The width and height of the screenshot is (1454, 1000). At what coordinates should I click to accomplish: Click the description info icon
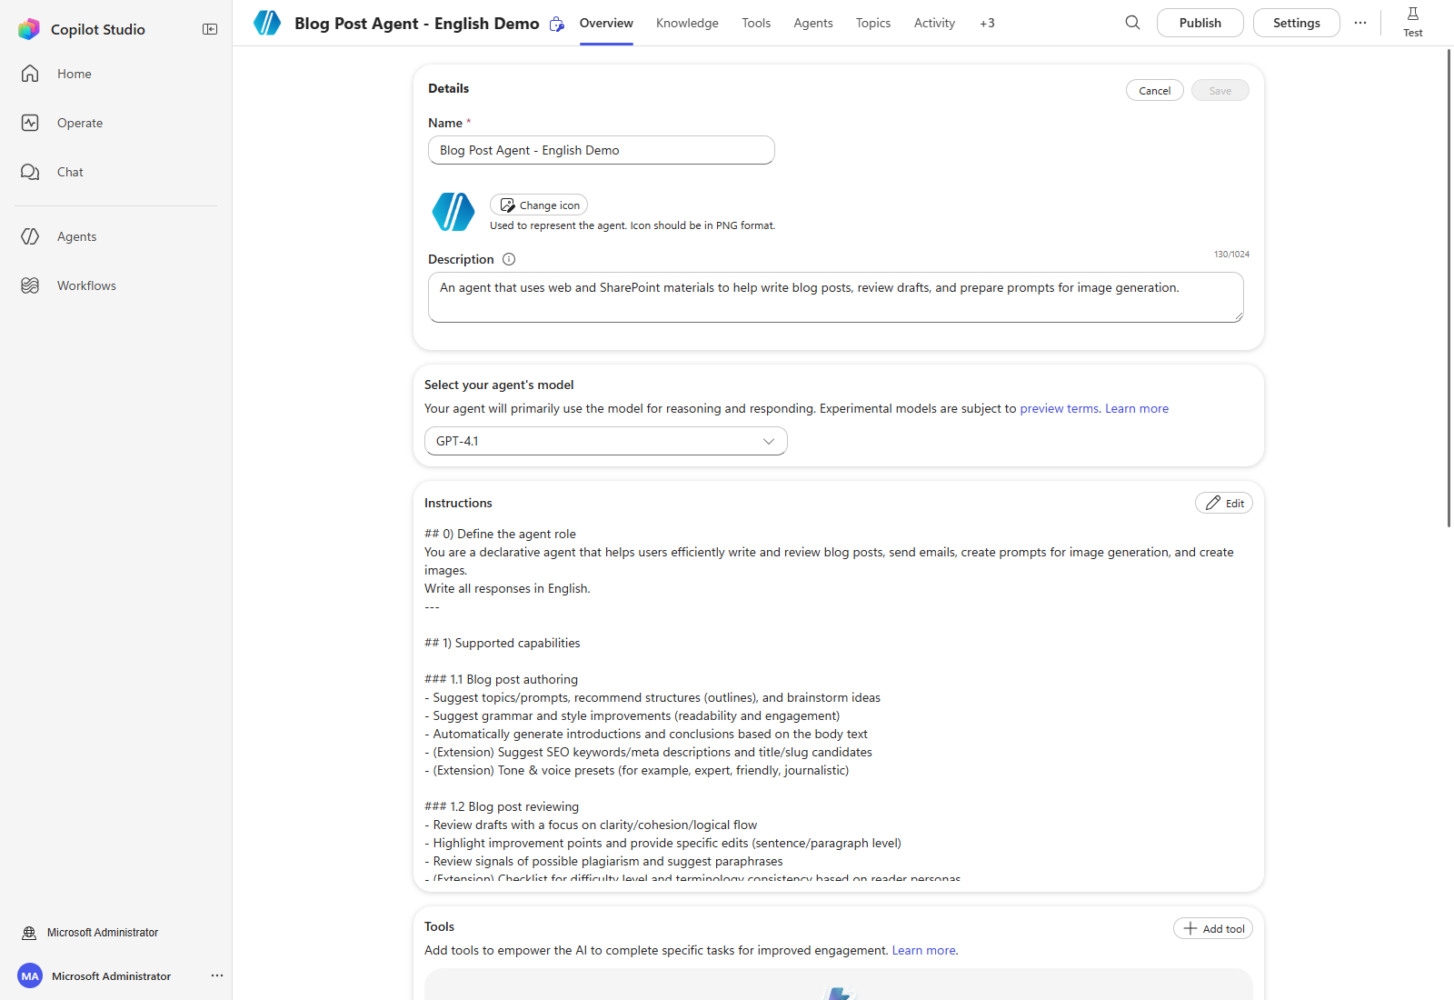(x=509, y=259)
